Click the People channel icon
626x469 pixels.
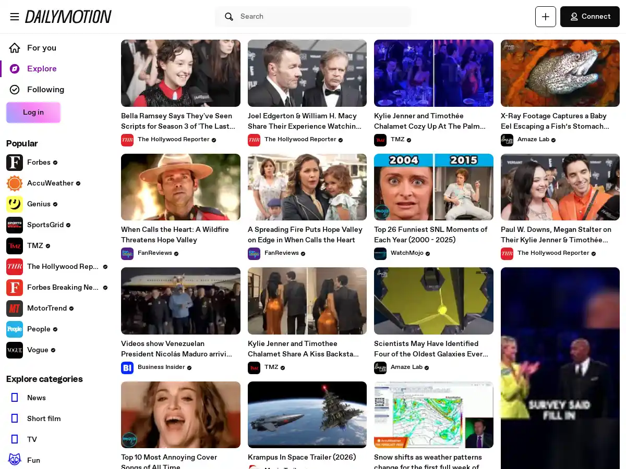click(15, 329)
